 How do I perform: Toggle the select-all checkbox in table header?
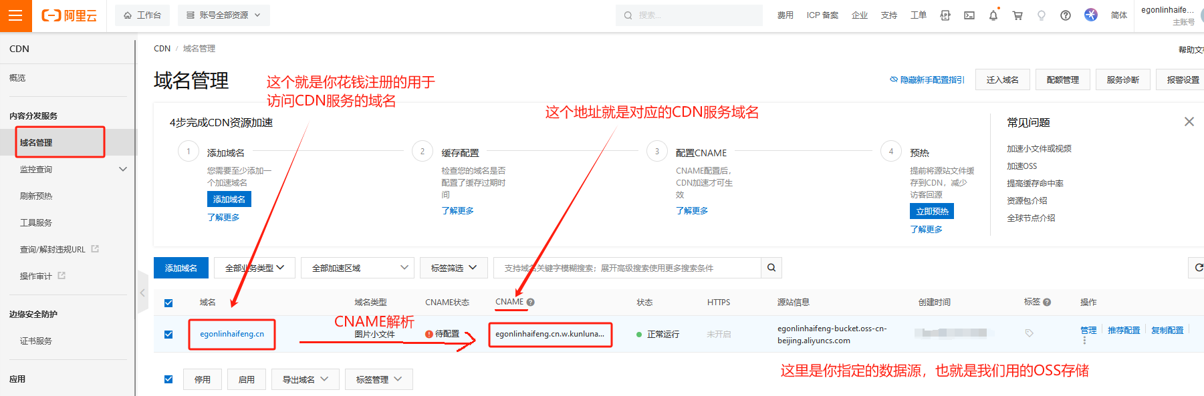tap(168, 303)
